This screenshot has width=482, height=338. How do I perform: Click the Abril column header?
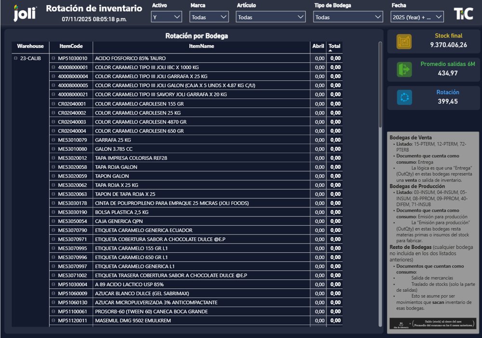tap(318, 46)
